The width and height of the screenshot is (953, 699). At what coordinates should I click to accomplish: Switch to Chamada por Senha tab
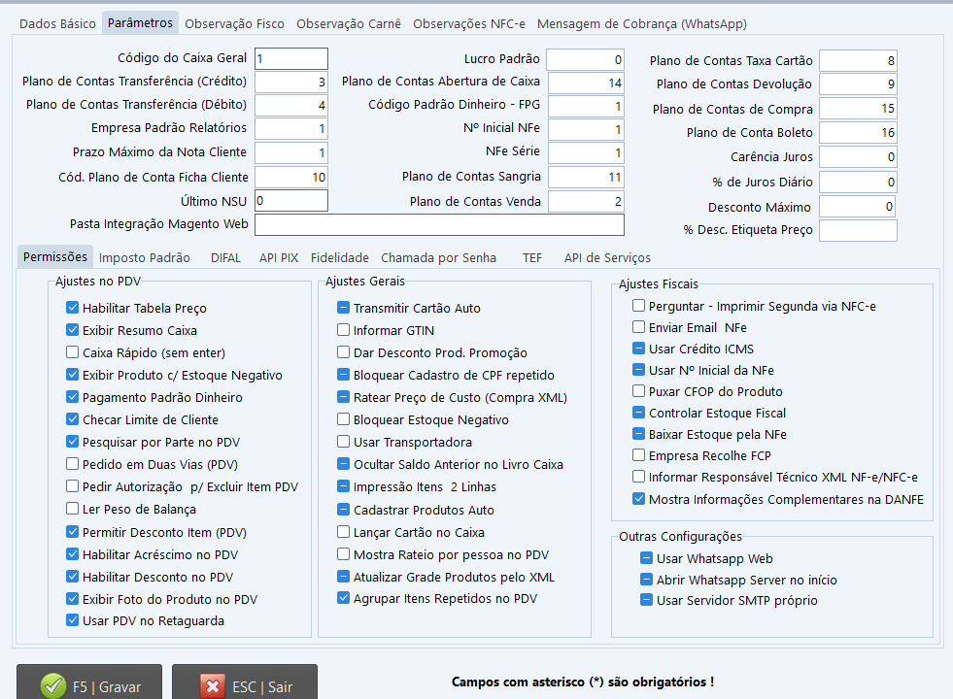(x=439, y=257)
